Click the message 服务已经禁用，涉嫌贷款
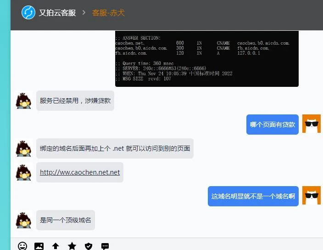 click(x=75, y=101)
